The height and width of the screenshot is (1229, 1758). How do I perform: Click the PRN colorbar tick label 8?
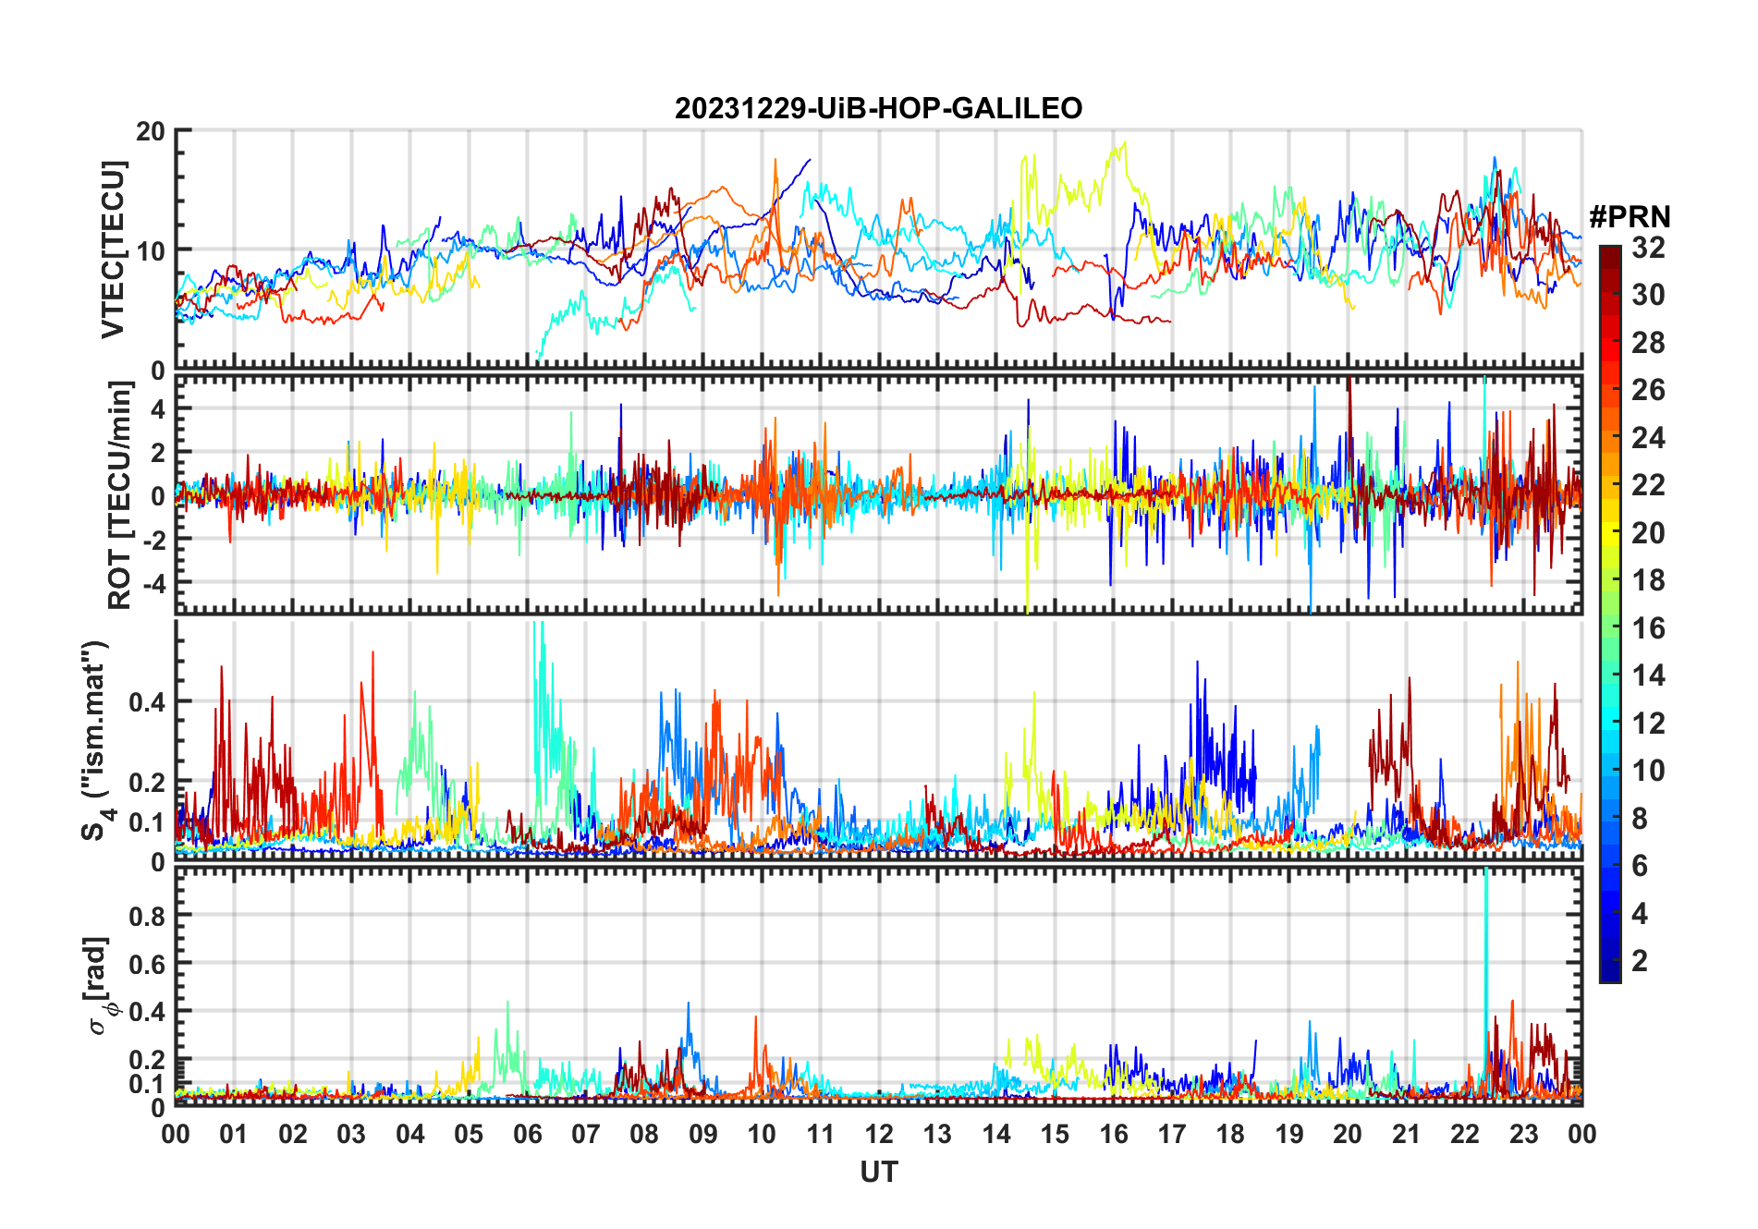click(x=1641, y=818)
